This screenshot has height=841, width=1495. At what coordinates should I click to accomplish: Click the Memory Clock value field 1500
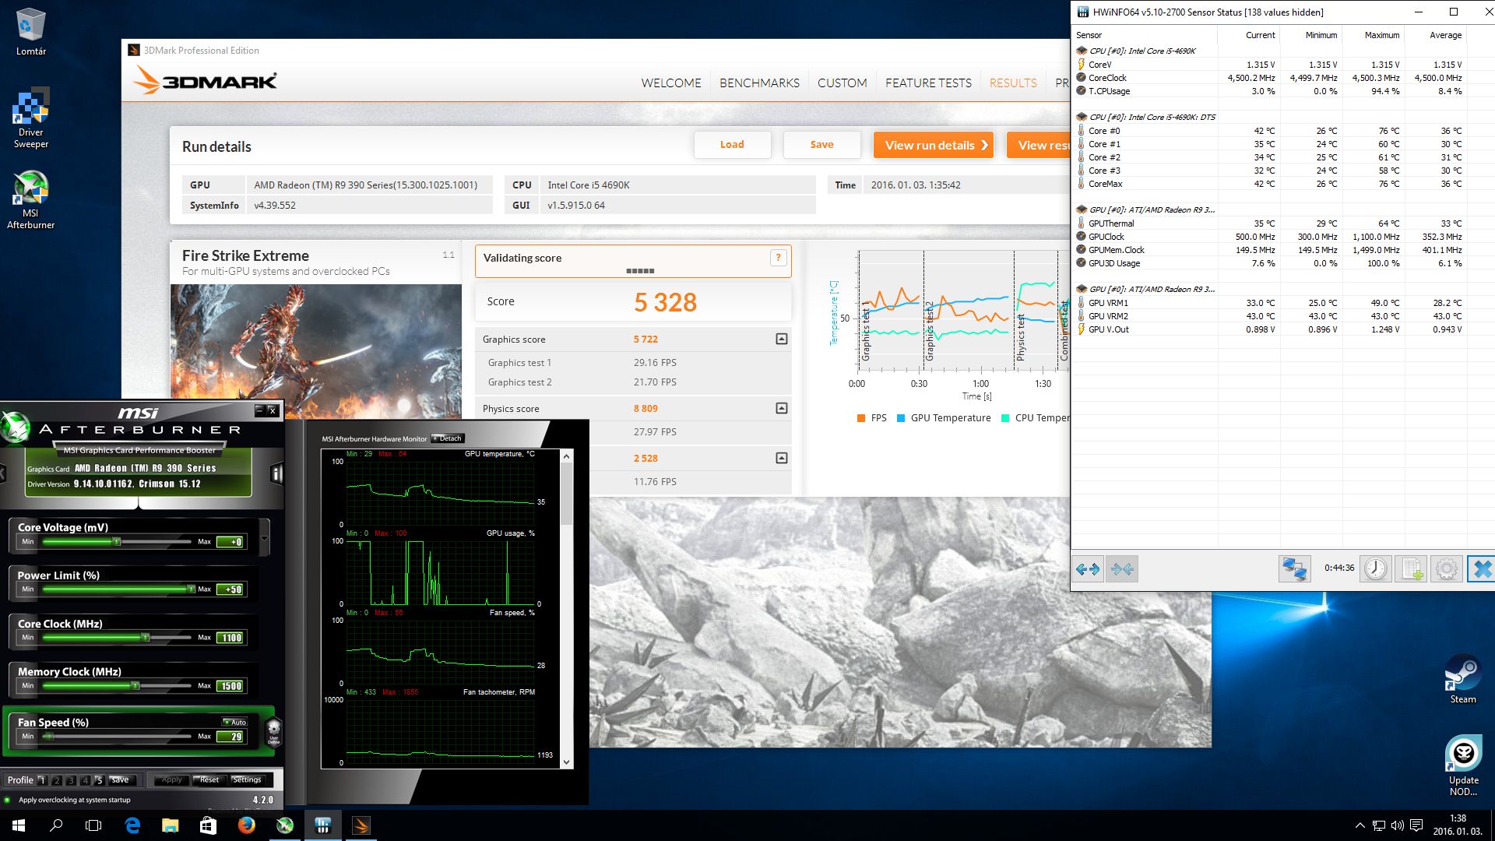[x=230, y=686]
